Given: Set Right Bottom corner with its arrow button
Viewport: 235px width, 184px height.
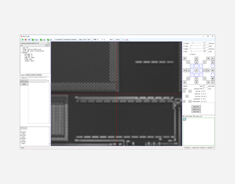Looking at the screenshot, I should coord(190,102).
